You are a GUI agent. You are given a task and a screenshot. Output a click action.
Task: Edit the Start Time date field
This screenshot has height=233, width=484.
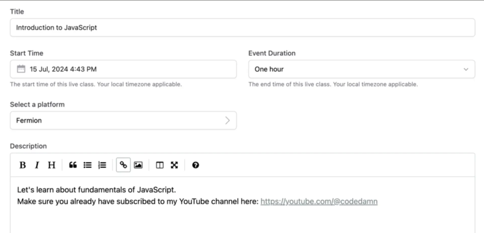click(123, 69)
